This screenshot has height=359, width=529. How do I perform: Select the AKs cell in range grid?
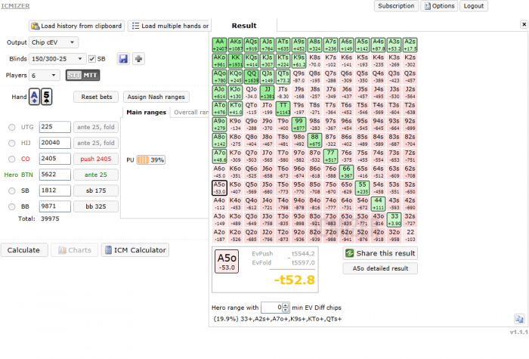[x=235, y=45]
